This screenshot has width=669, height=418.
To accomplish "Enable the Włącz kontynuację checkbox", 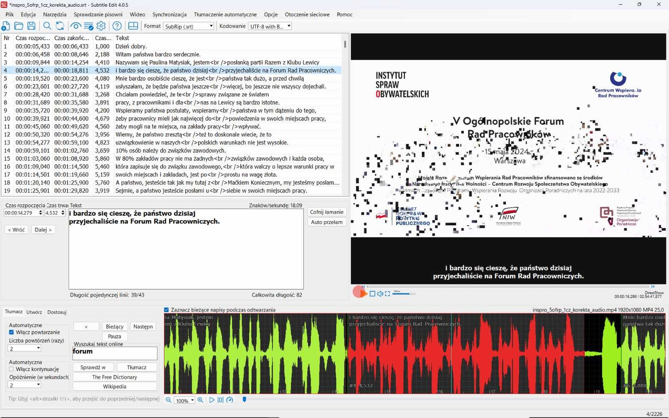I will 12,369.
